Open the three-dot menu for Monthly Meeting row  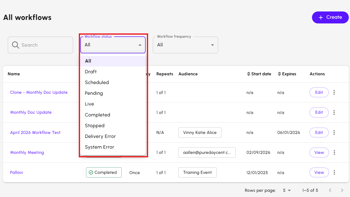[x=334, y=152]
